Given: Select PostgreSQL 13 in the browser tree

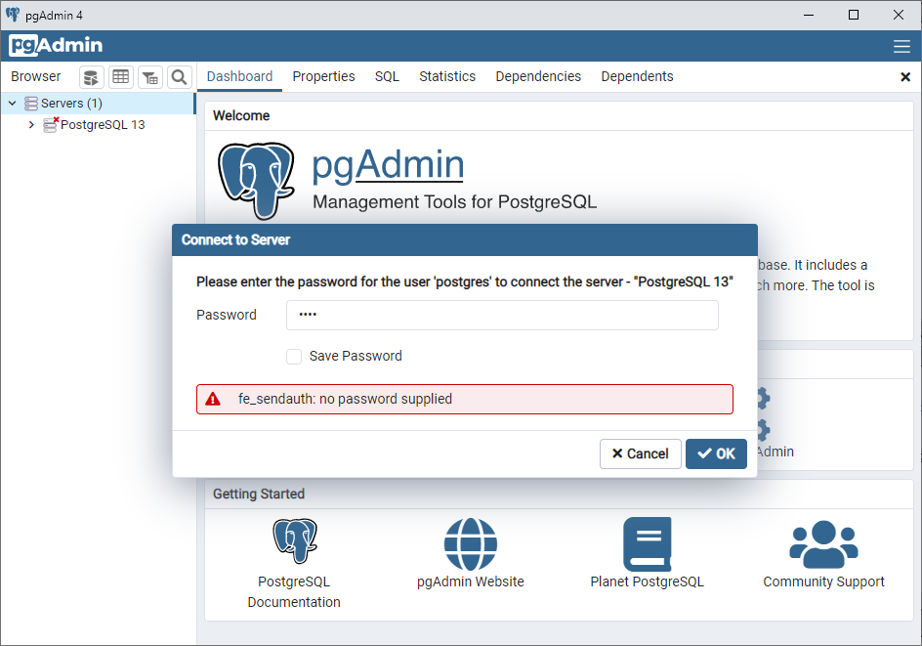Looking at the screenshot, I should pyautogui.click(x=103, y=125).
